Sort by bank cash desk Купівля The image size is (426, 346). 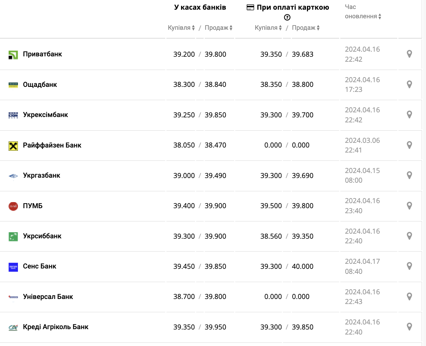(181, 28)
